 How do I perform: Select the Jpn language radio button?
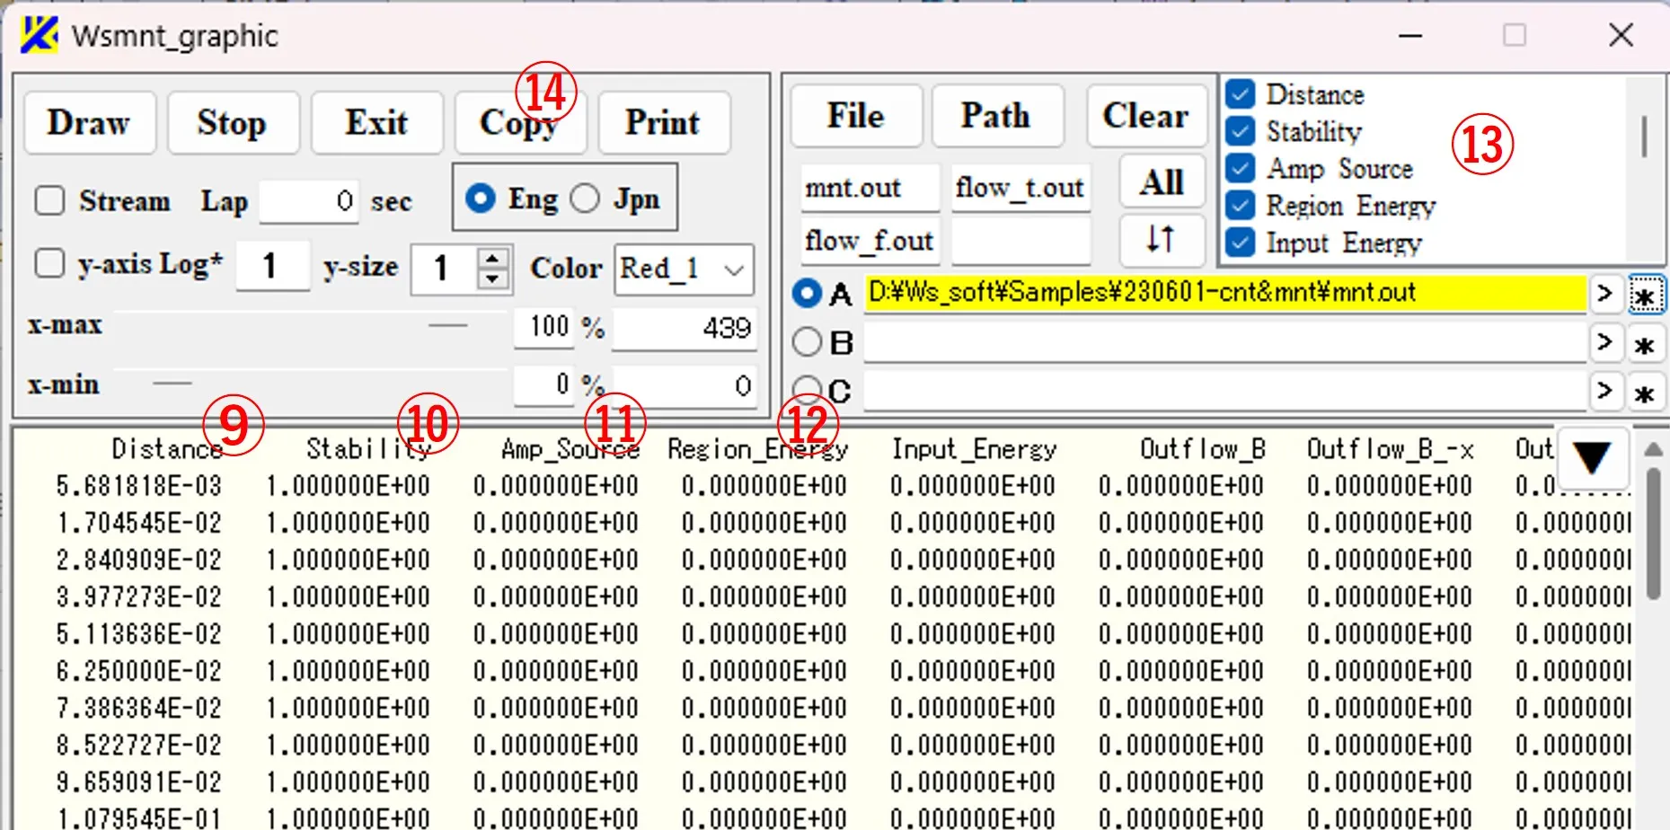tap(585, 198)
